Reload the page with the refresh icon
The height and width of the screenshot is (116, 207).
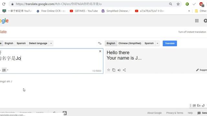click(x=4, y=4)
